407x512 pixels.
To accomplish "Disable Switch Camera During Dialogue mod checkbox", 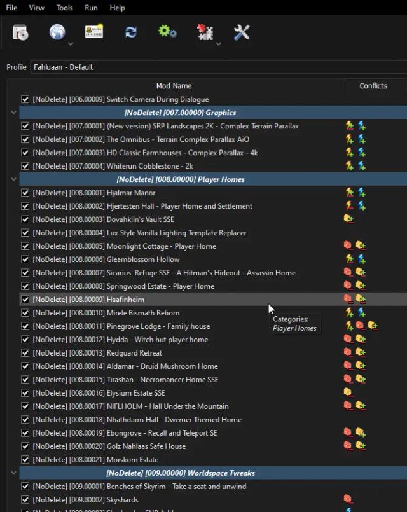I will 25,99.
